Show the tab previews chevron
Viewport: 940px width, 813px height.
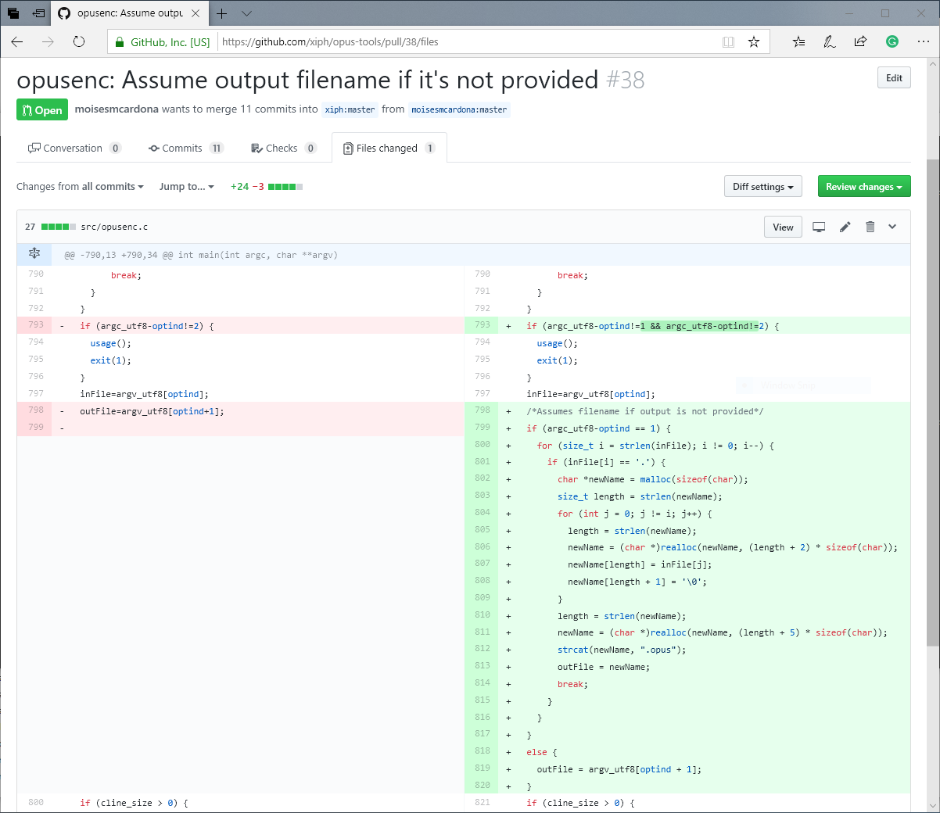[x=246, y=13]
